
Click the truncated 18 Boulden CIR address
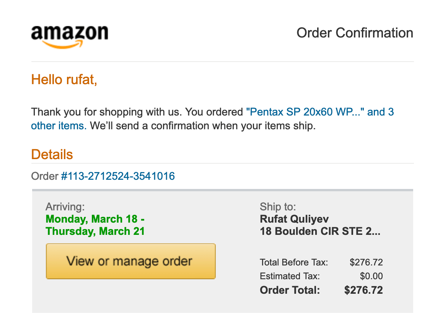click(x=320, y=231)
